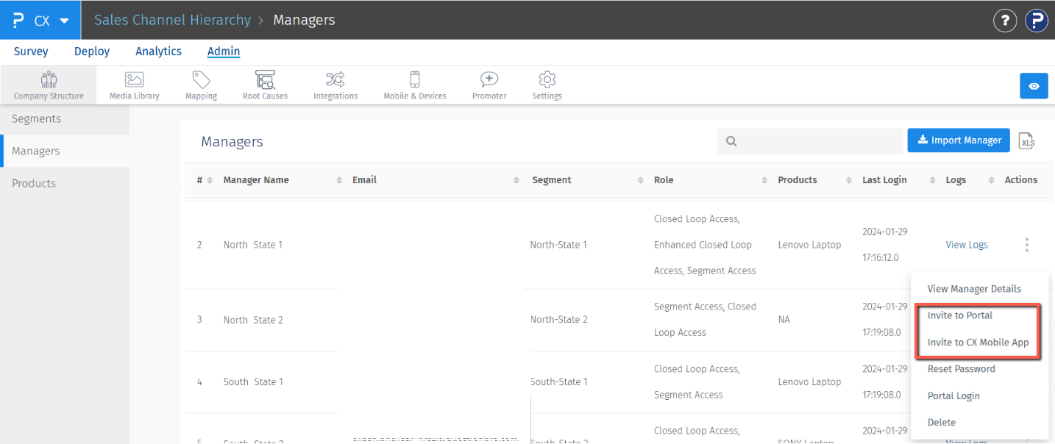Open Mobile & Devices settings
This screenshot has width=1055, height=444.
point(415,85)
